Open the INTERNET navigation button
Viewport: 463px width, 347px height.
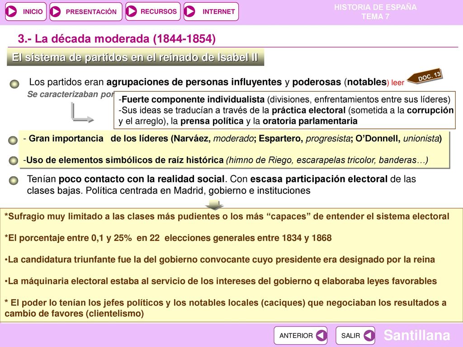(211, 11)
